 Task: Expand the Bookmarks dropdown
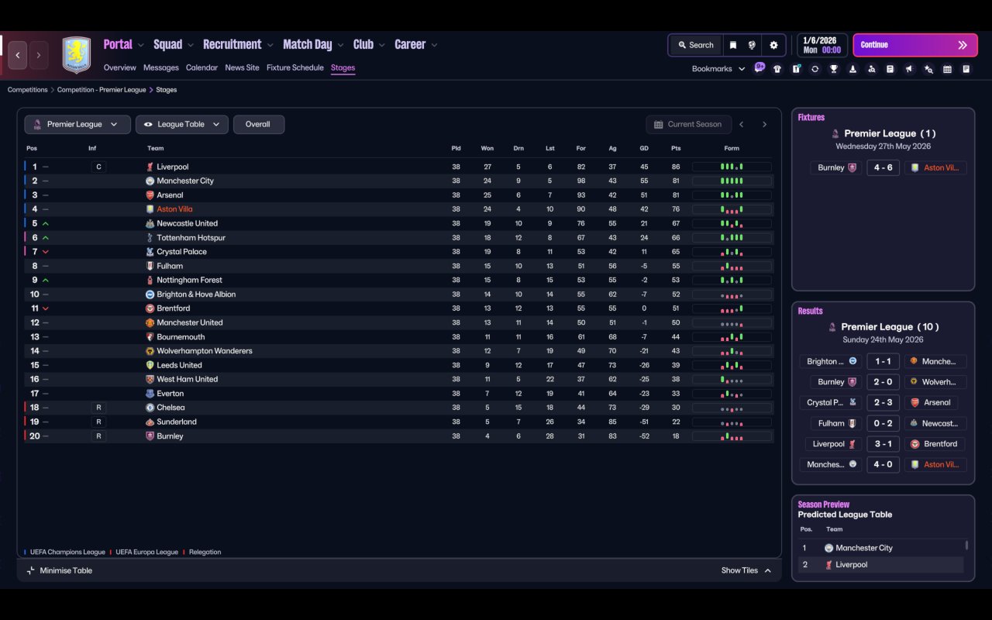(718, 69)
